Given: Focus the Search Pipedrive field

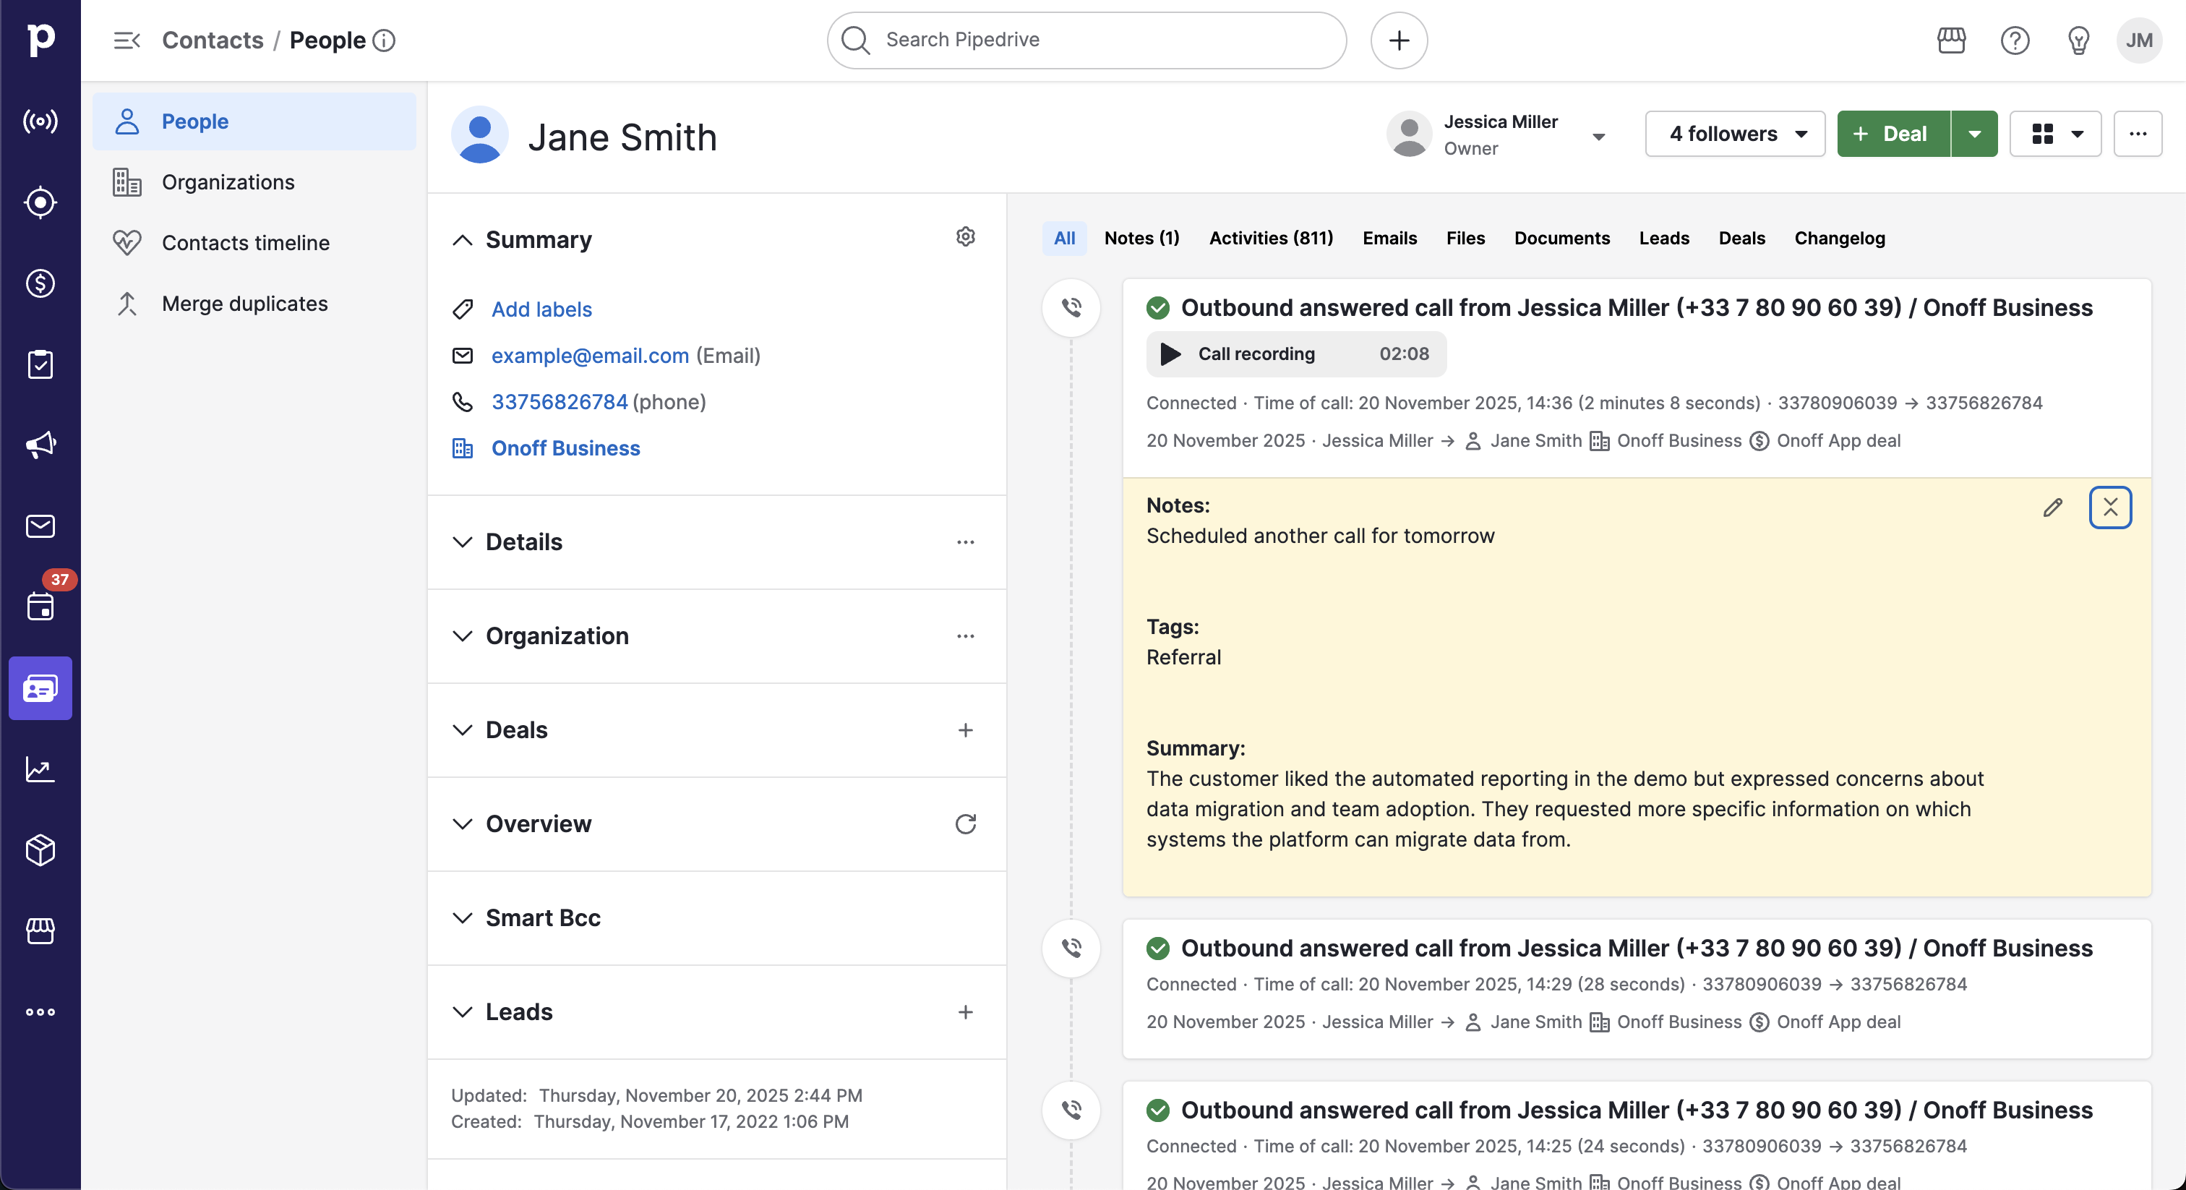Looking at the screenshot, I should [x=1086, y=40].
